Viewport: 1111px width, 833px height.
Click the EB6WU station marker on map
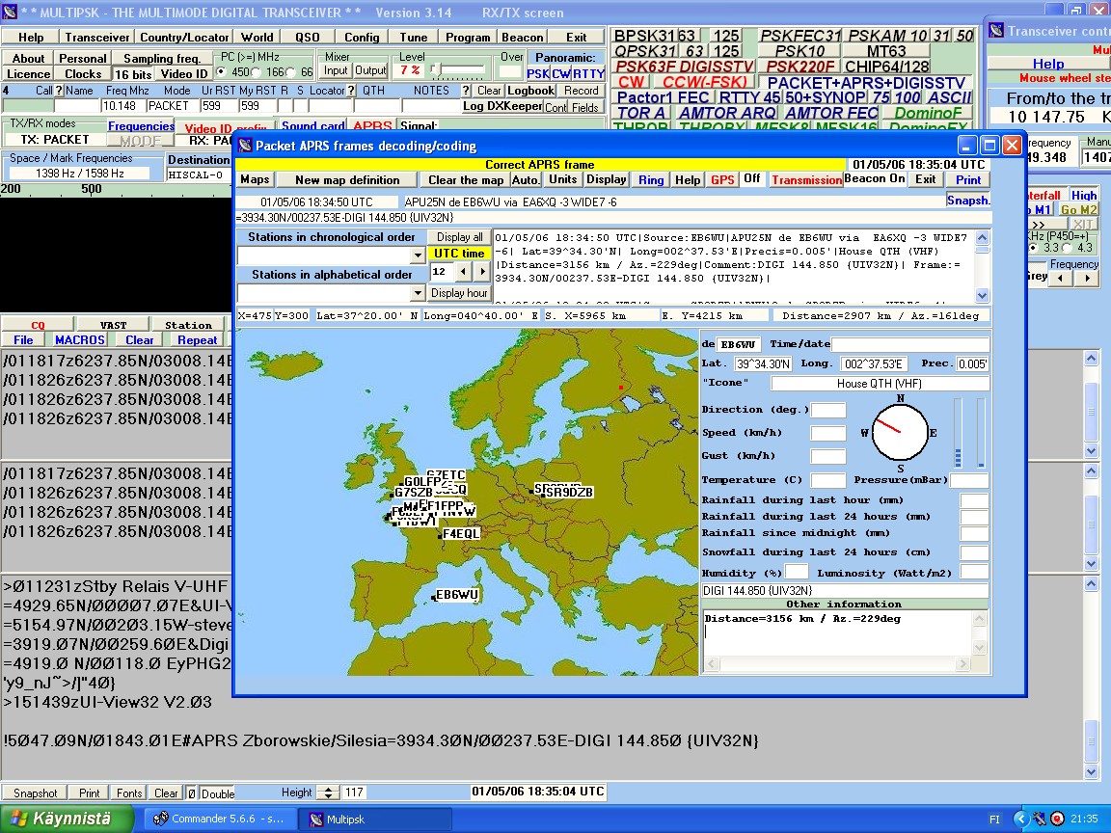tap(457, 595)
